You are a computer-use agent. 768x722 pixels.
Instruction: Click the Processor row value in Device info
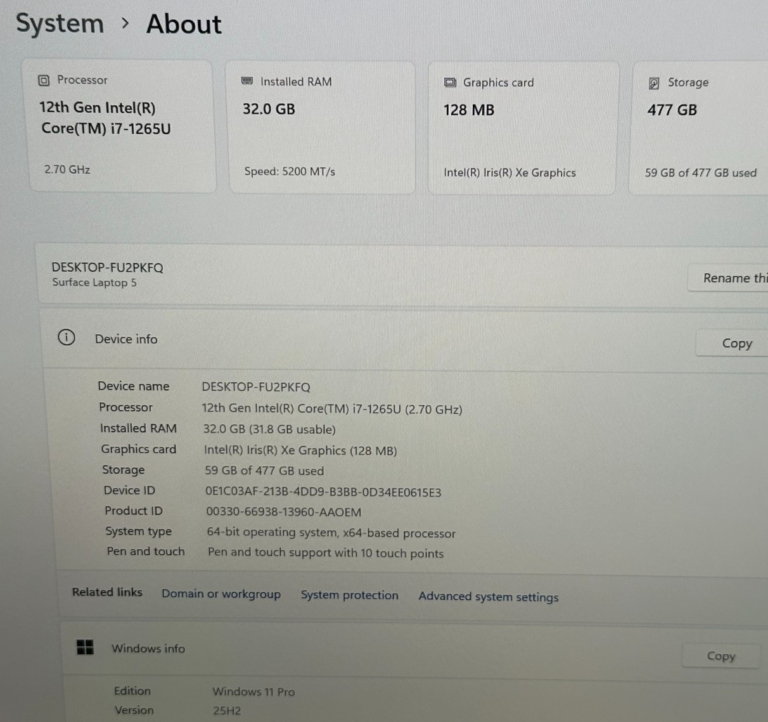[332, 409]
